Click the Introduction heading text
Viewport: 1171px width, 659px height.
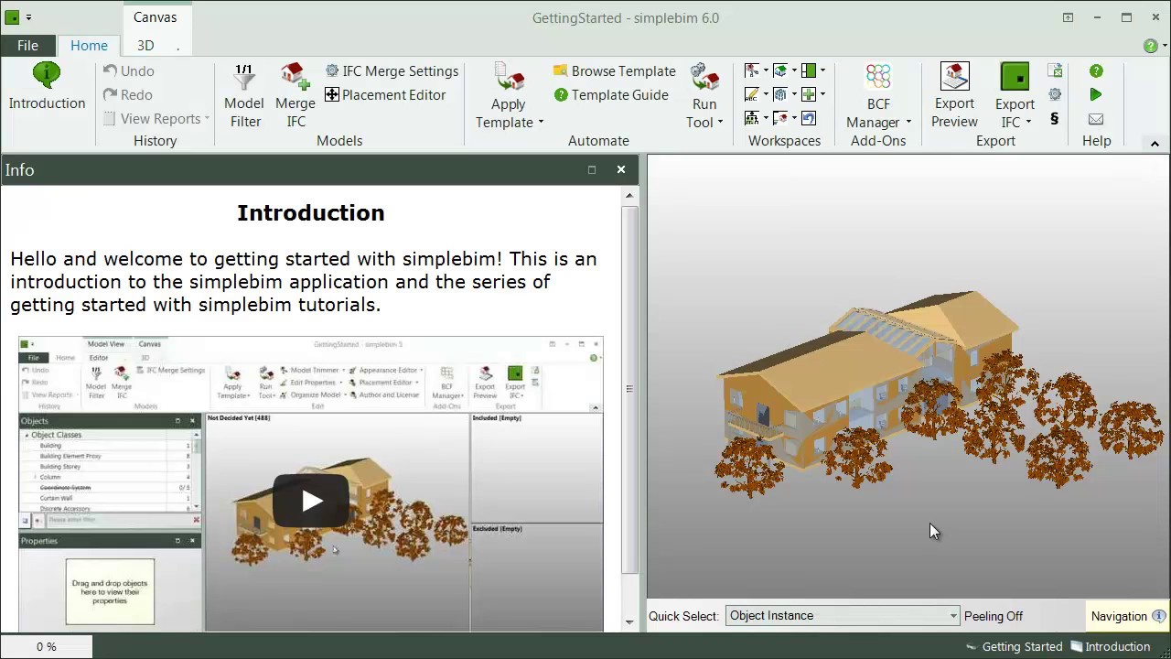pos(311,213)
